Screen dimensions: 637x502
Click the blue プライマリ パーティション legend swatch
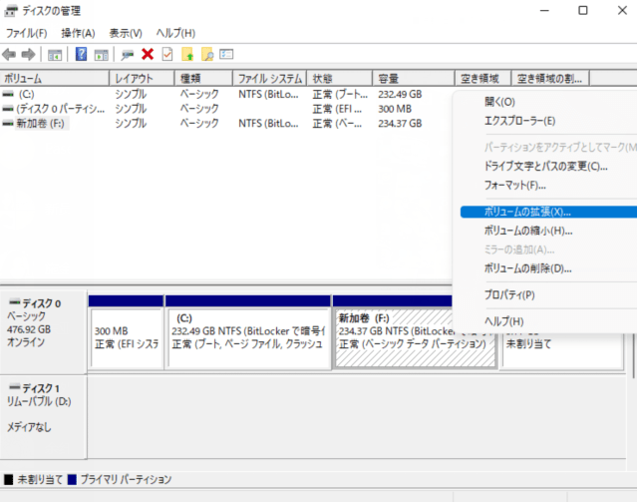tap(72, 480)
